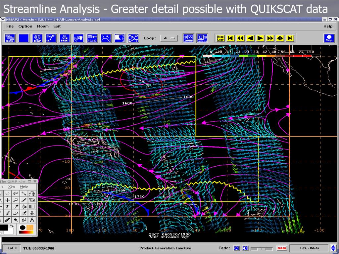Select GIMP paths pen tool
339x254 pixels.
pyautogui.click(x=32, y=193)
